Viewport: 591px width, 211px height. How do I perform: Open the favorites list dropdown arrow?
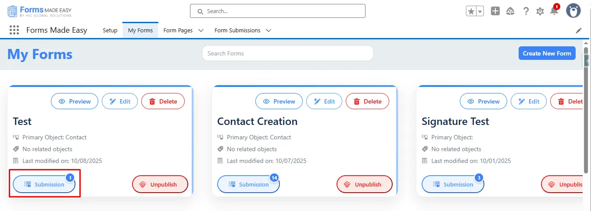click(480, 11)
